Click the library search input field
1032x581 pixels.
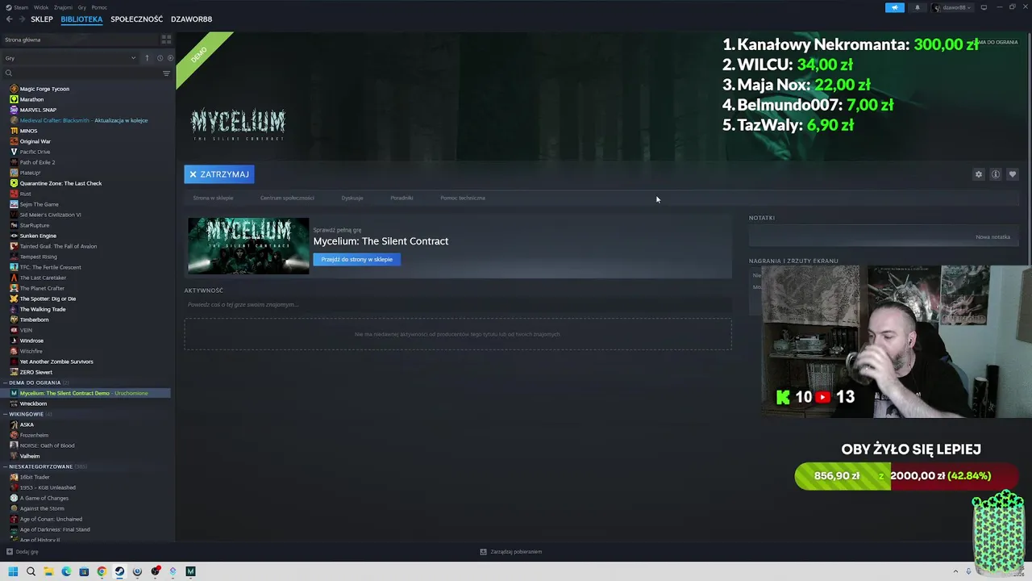coord(87,73)
